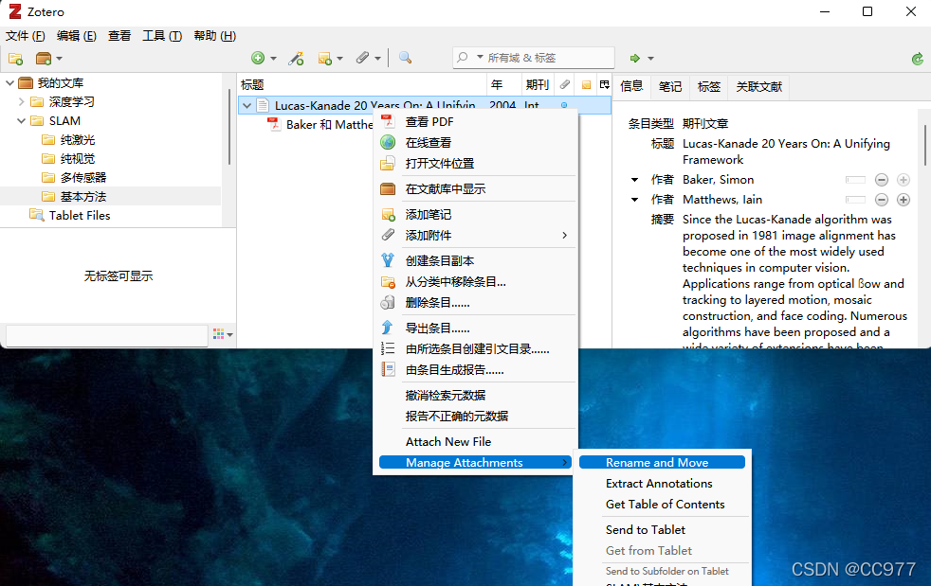
Task: Switch name field mode for Baker, Simon
Action: tap(855, 180)
